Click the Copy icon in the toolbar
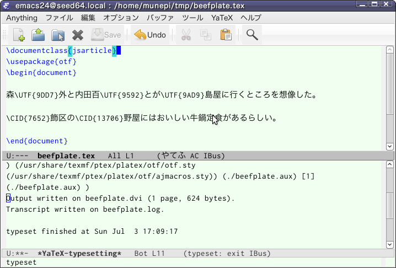The image size is (396, 268). pyautogui.click(x=206, y=35)
